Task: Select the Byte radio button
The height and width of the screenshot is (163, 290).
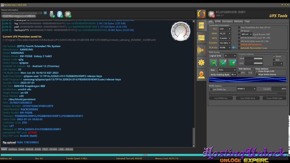Action: [x=274, y=60]
